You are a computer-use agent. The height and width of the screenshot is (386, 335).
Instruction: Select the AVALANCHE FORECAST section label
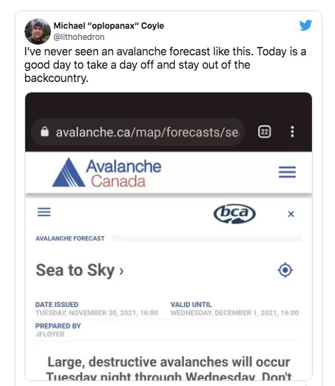(x=70, y=239)
